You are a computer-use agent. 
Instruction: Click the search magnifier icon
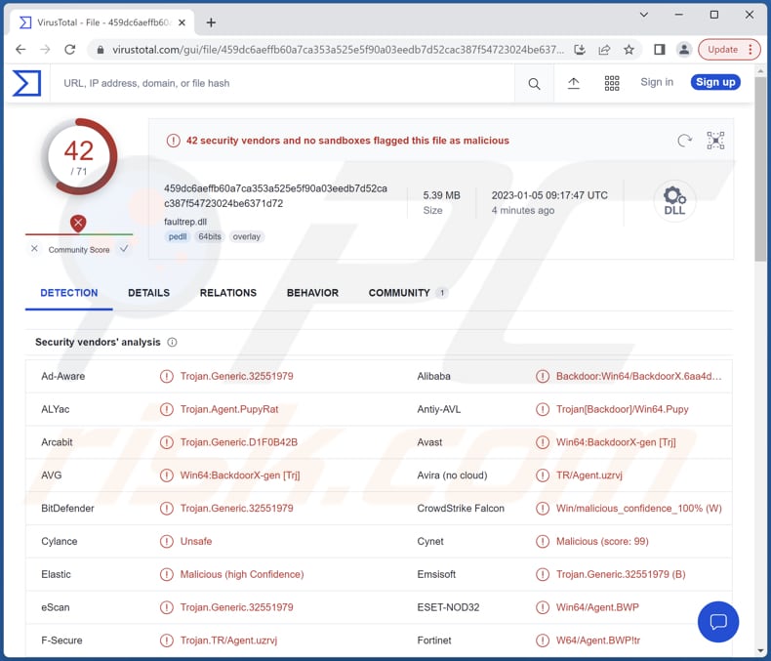click(x=534, y=84)
